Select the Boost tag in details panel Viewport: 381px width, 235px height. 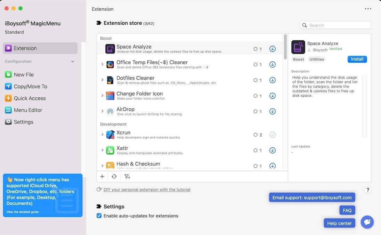click(x=298, y=59)
